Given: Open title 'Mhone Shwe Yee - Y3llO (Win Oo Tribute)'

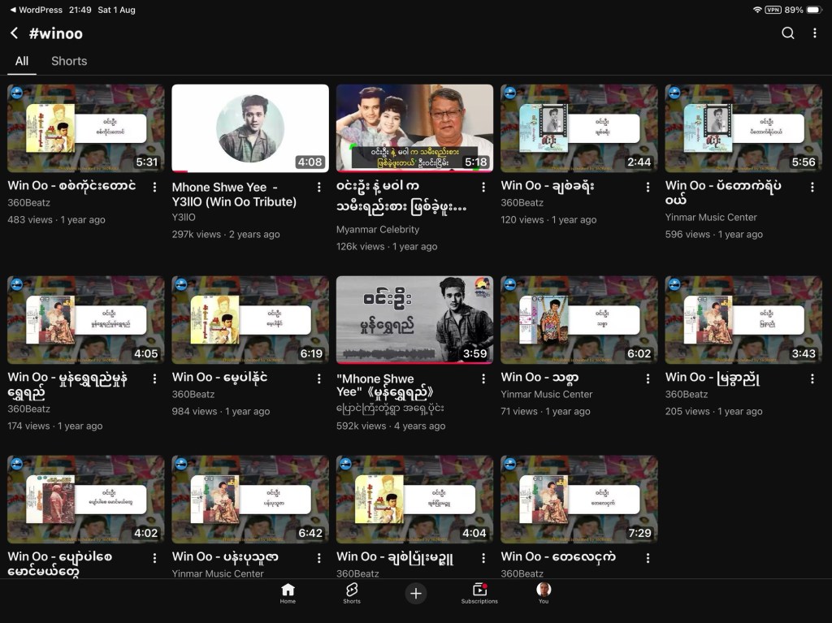Looking at the screenshot, I should click(234, 194).
